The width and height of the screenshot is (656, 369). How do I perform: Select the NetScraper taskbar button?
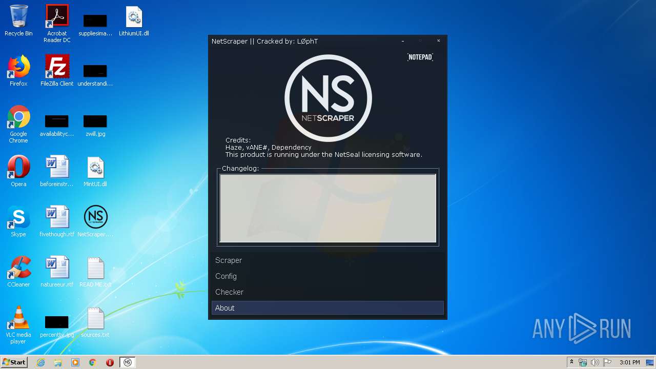(128, 362)
